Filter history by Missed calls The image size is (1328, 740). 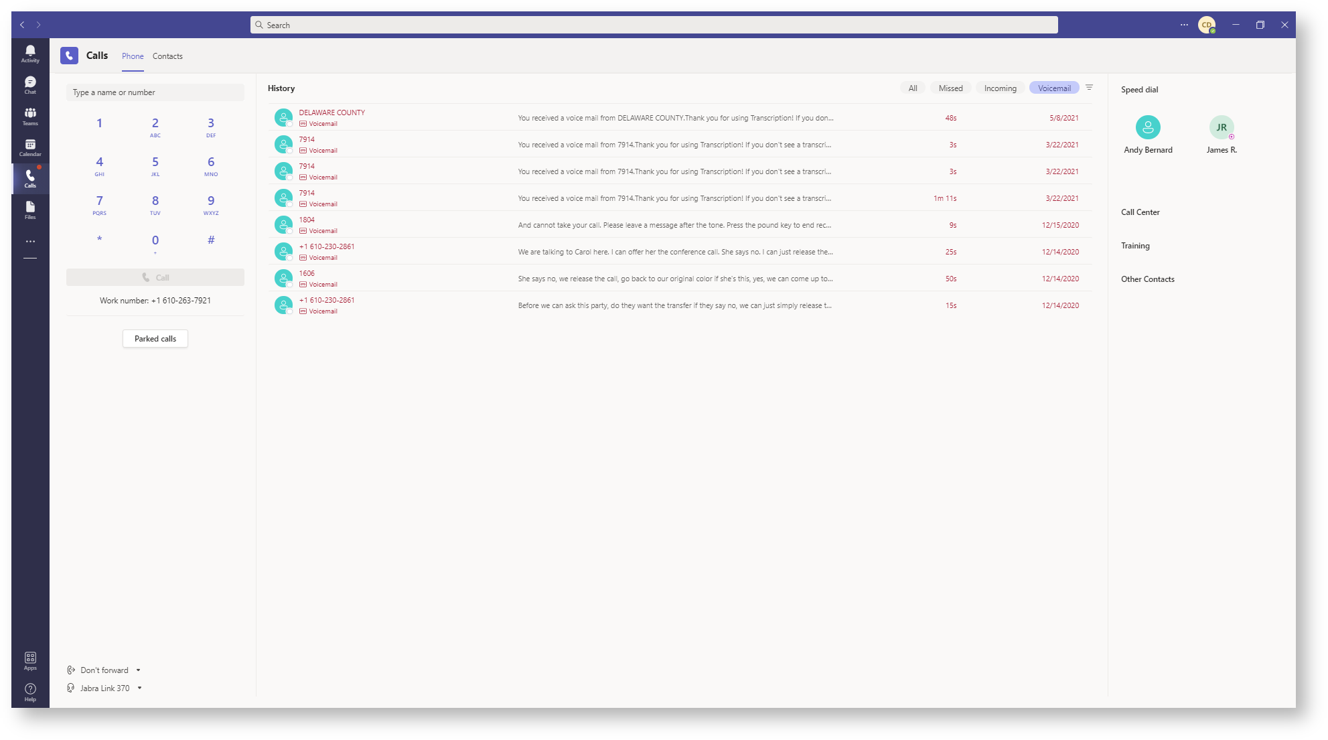click(x=950, y=88)
